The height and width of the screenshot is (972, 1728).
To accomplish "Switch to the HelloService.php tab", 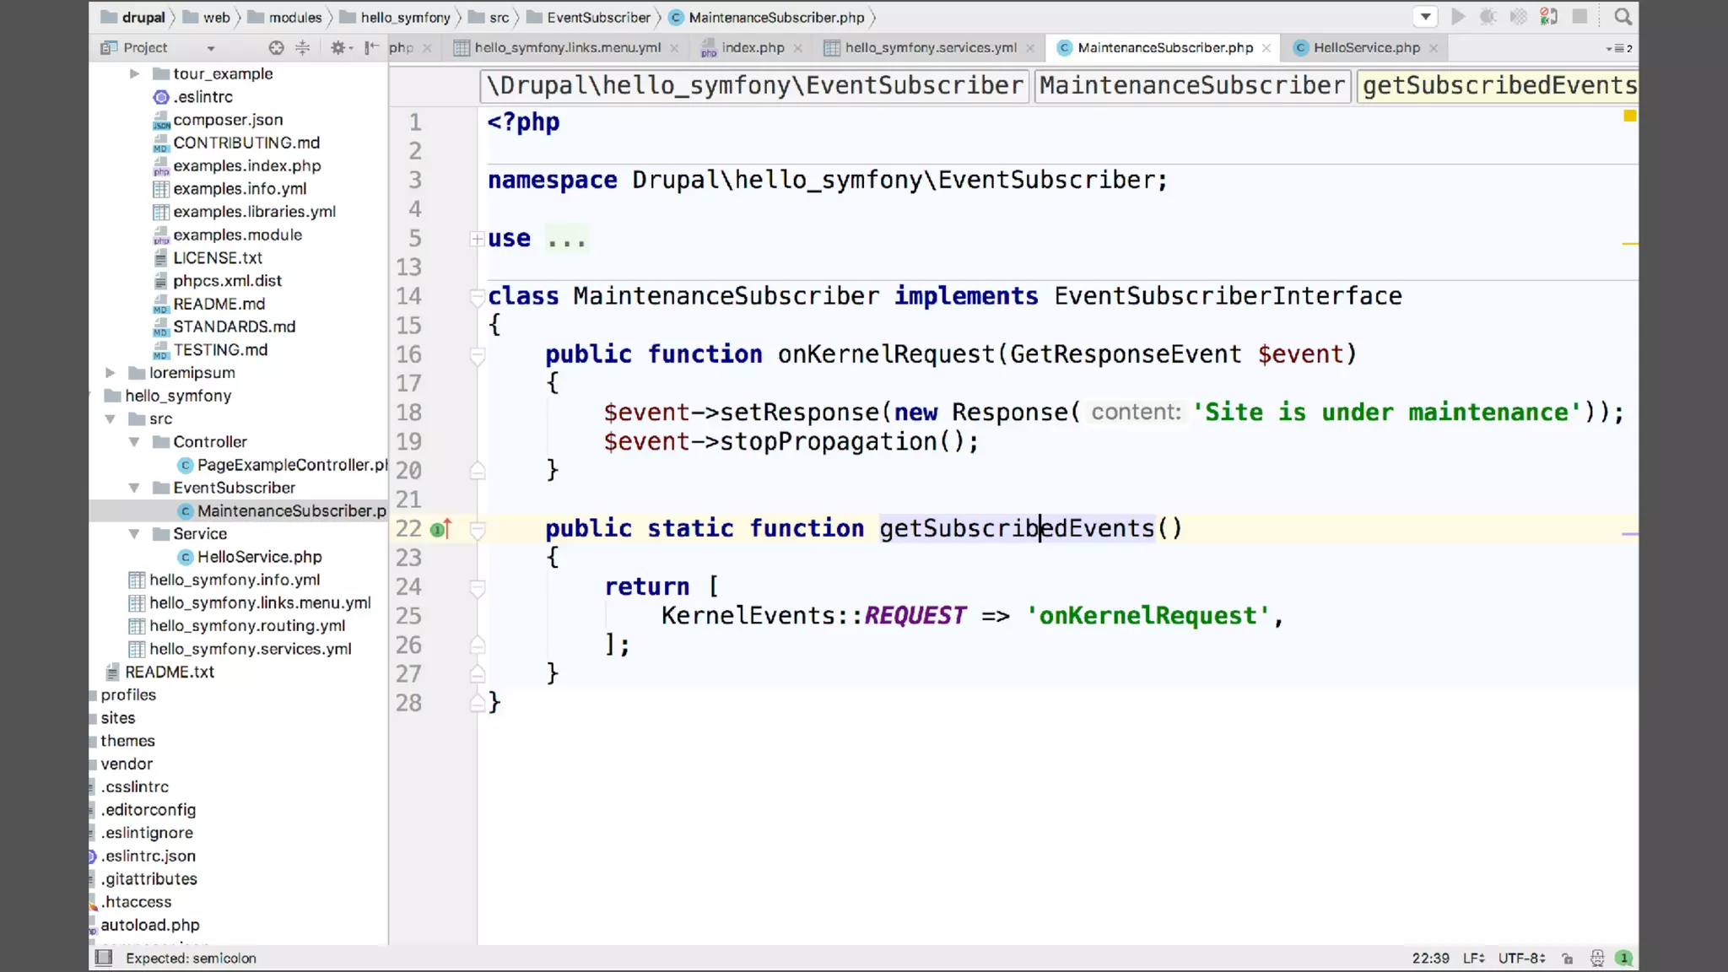I will click(x=1365, y=48).
